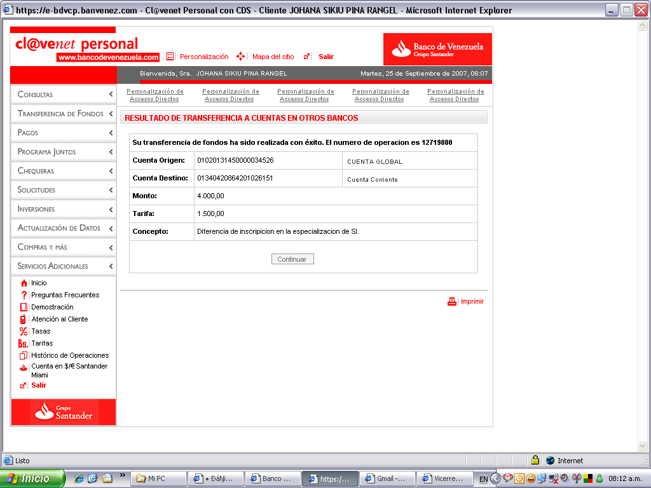The width and height of the screenshot is (651, 488).
Task: Click the Continuar button
Action: [292, 259]
